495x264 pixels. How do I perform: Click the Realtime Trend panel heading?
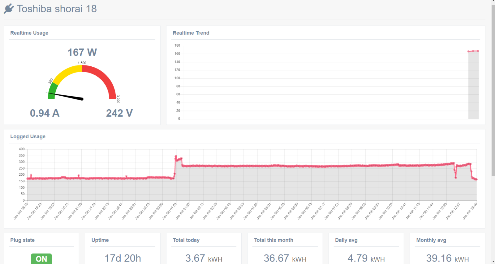[x=191, y=33]
